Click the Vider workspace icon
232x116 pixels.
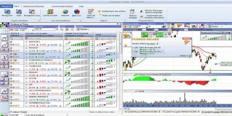tap(19, 13)
